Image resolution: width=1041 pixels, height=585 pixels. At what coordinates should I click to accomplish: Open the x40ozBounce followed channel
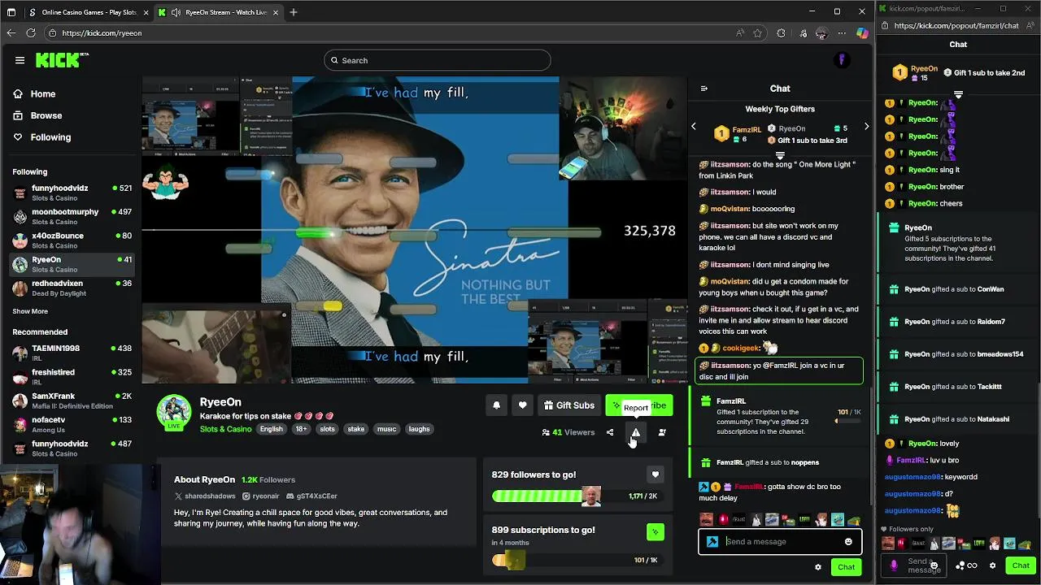[72, 240]
